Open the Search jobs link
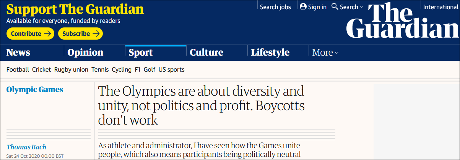 tap(275, 7)
